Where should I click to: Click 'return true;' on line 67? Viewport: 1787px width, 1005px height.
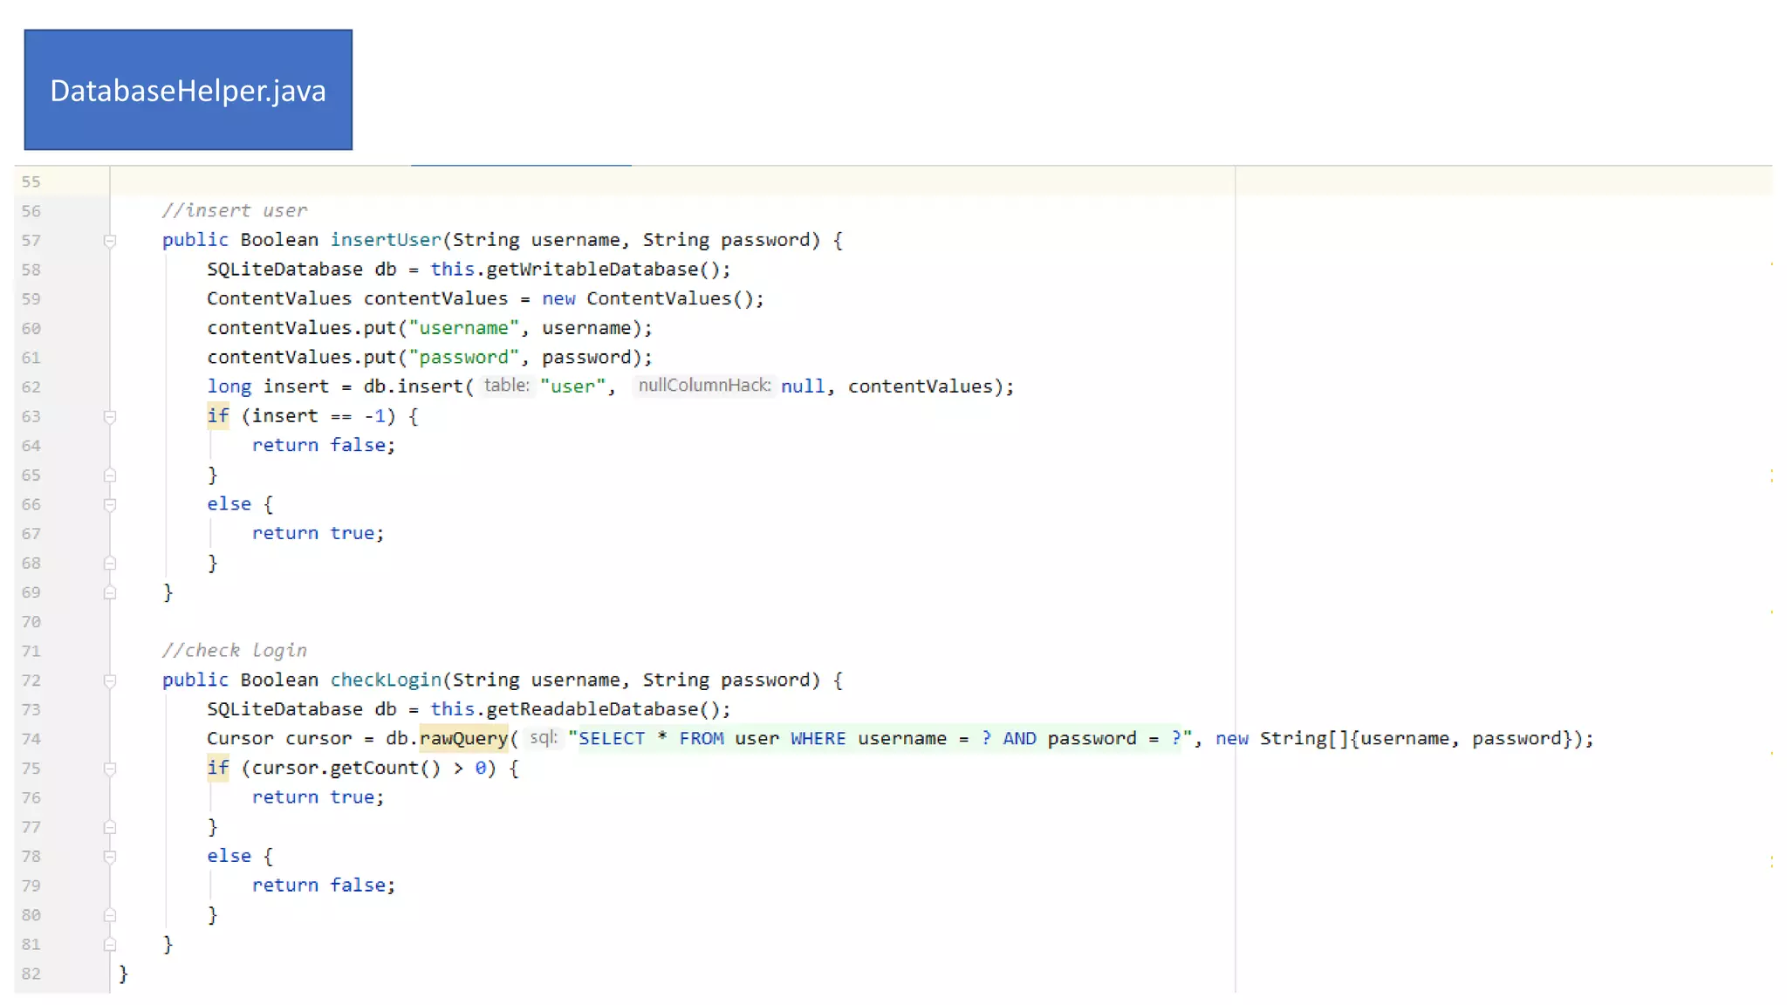coord(318,533)
